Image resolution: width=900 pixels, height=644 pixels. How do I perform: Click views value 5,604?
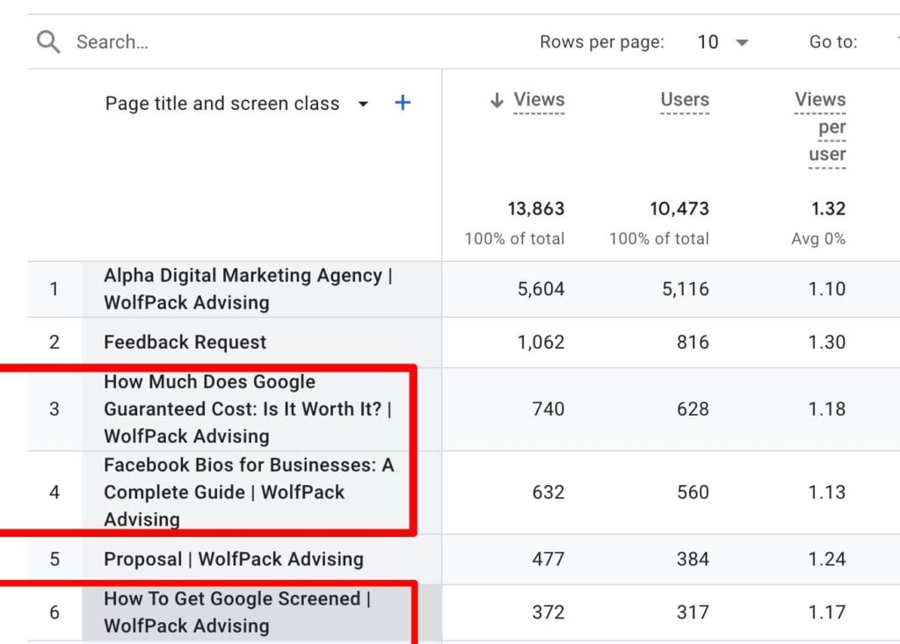point(541,289)
